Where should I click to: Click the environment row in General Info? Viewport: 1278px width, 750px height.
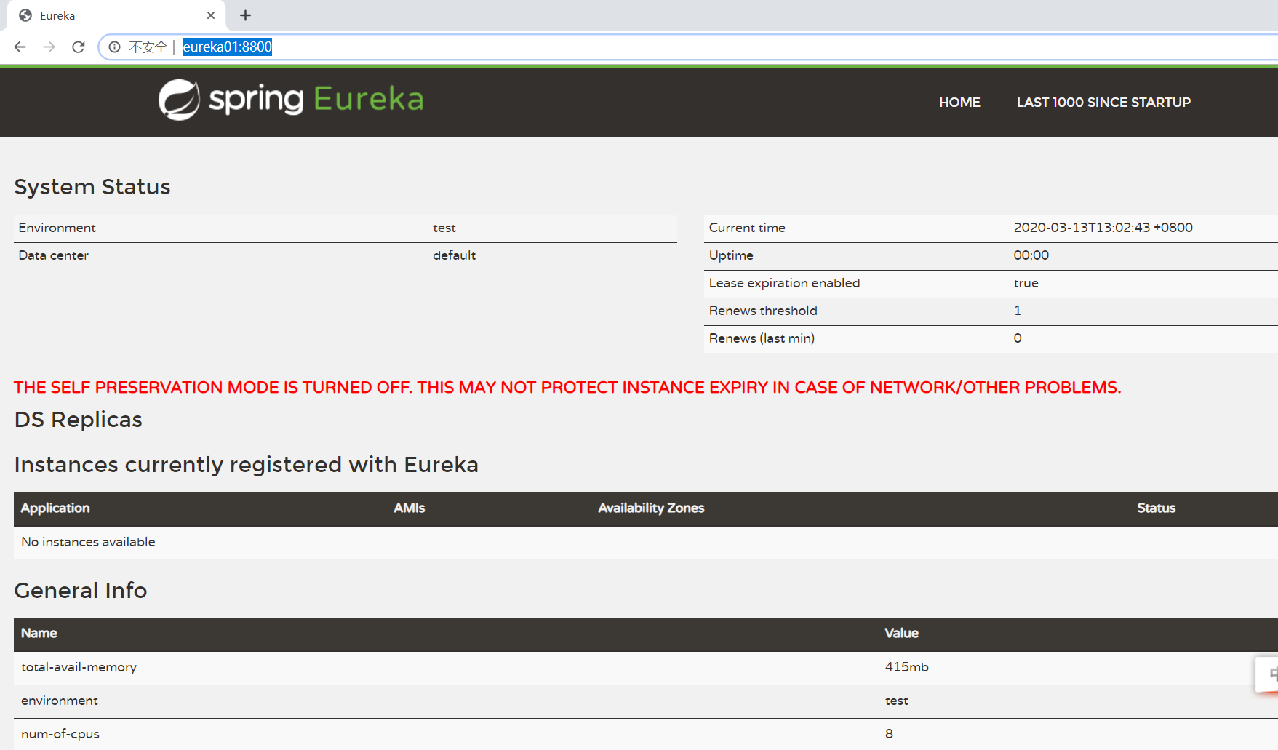coord(646,701)
